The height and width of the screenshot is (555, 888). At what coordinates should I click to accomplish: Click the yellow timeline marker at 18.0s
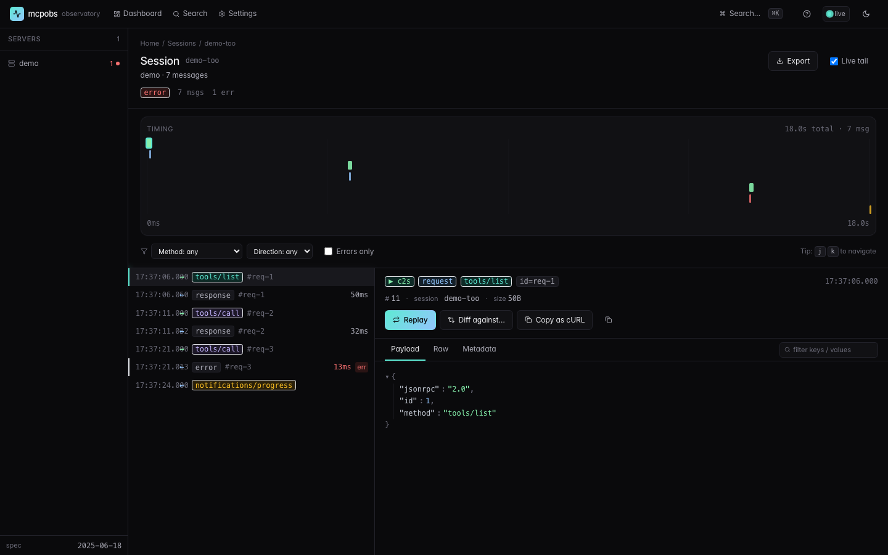click(870, 210)
